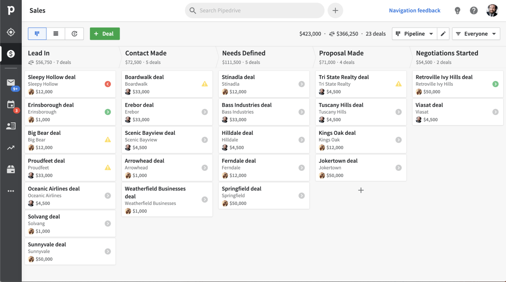Click gray activity arrow on Springfield deal
This screenshot has height=282, width=506.
click(x=301, y=196)
